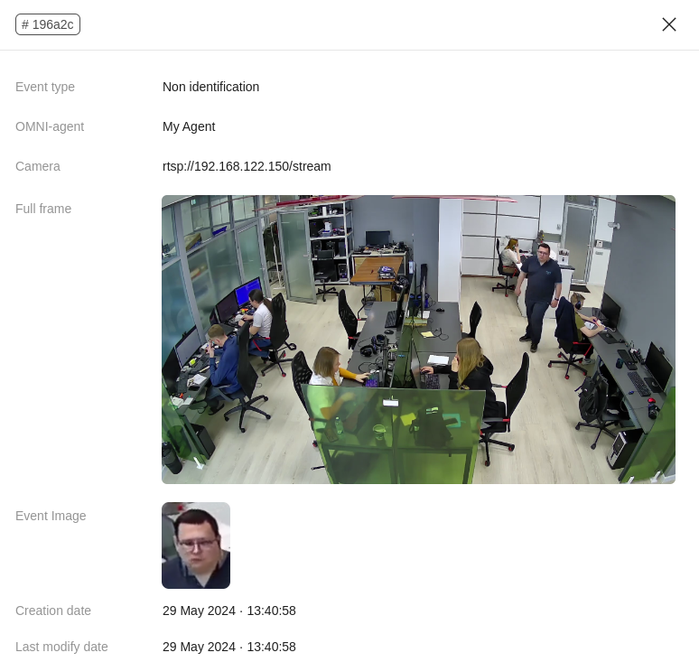The height and width of the screenshot is (662, 699).
Task: Open the event image face thumbnail
Action: pos(196,545)
